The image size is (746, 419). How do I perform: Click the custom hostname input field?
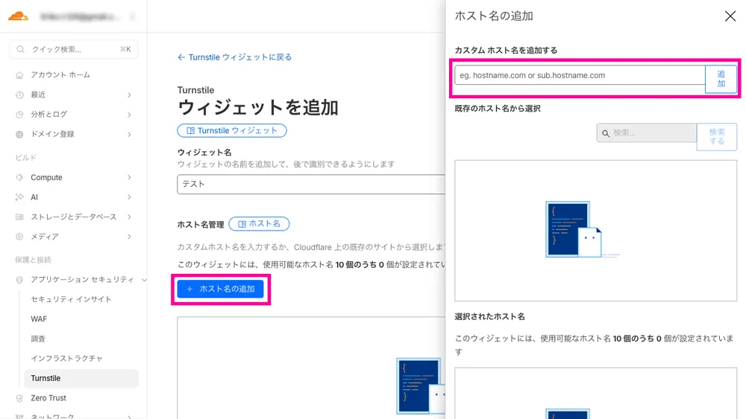click(580, 75)
